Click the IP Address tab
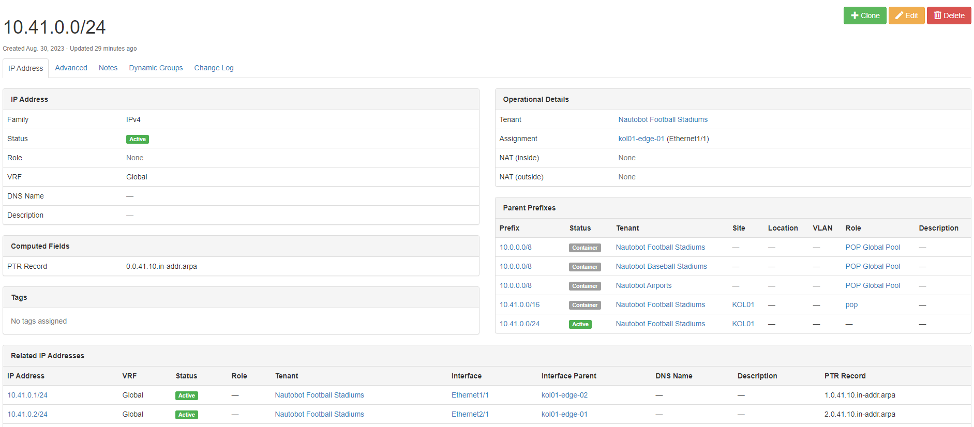The height and width of the screenshot is (427, 974). [x=26, y=68]
